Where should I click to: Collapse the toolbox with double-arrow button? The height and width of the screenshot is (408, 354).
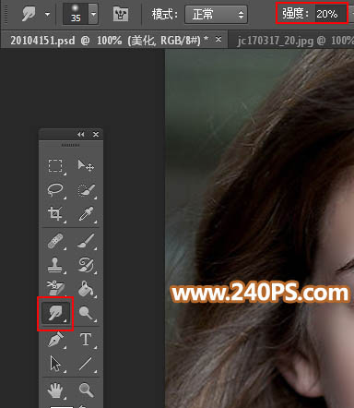pyautogui.click(x=81, y=135)
